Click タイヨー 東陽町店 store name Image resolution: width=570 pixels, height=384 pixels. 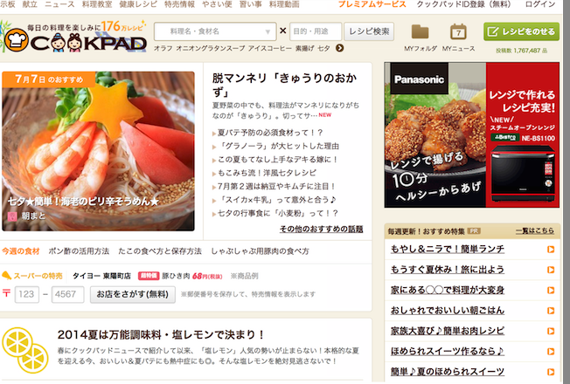coord(101,276)
